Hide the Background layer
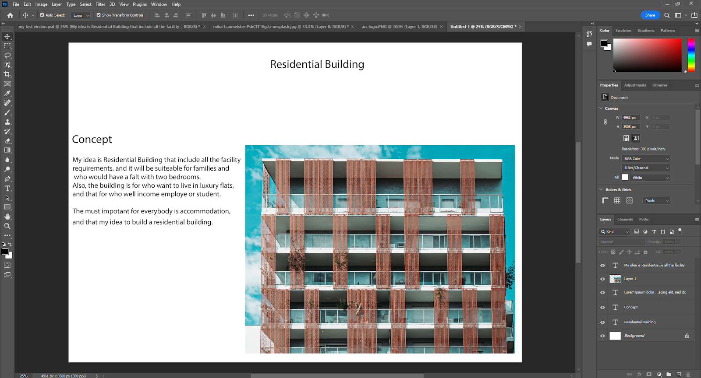 [602, 336]
